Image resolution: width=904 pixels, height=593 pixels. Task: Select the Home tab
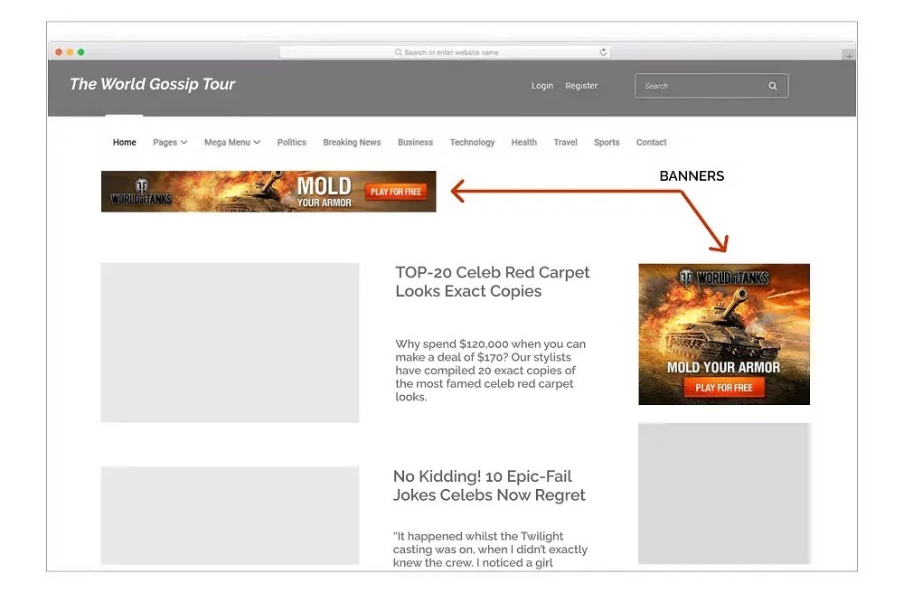pyautogui.click(x=124, y=142)
